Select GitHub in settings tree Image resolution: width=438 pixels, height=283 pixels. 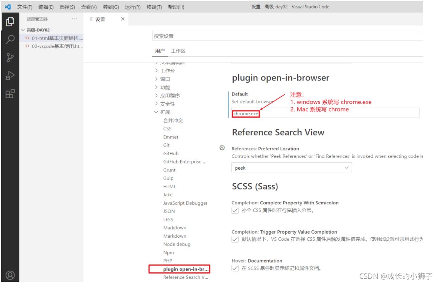click(171, 153)
